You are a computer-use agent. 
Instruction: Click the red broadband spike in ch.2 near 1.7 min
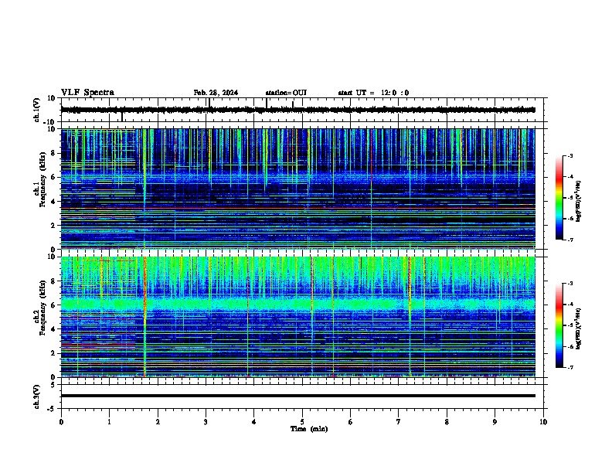coord(144,317)
